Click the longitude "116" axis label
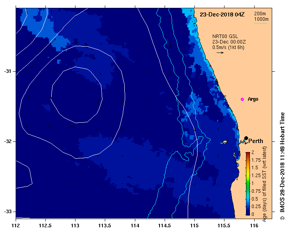 pos(254,226)
